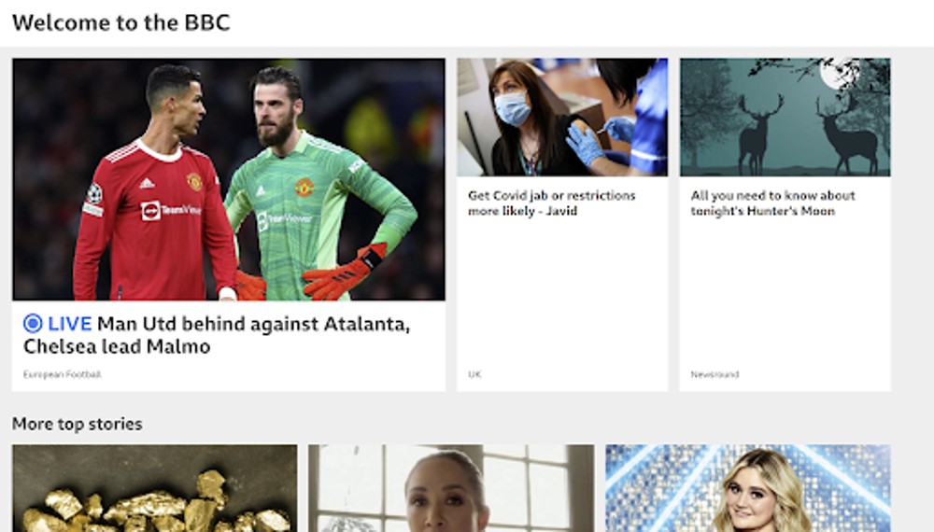Click the Newsround category tag
This screenshot has width=934, height=532.
[x=715, y=374]
